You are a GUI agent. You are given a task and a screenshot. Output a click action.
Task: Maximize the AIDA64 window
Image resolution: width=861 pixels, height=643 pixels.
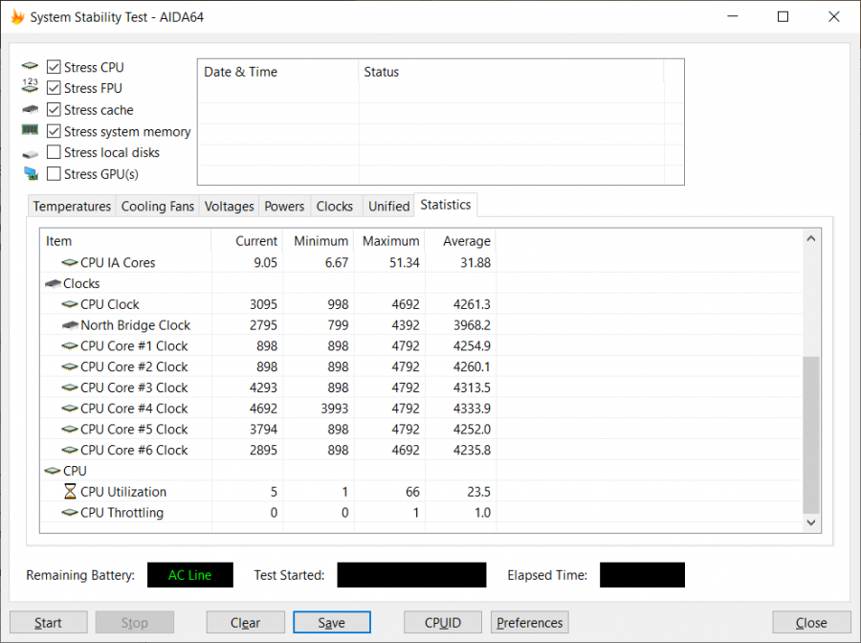[x=783, y=16]
